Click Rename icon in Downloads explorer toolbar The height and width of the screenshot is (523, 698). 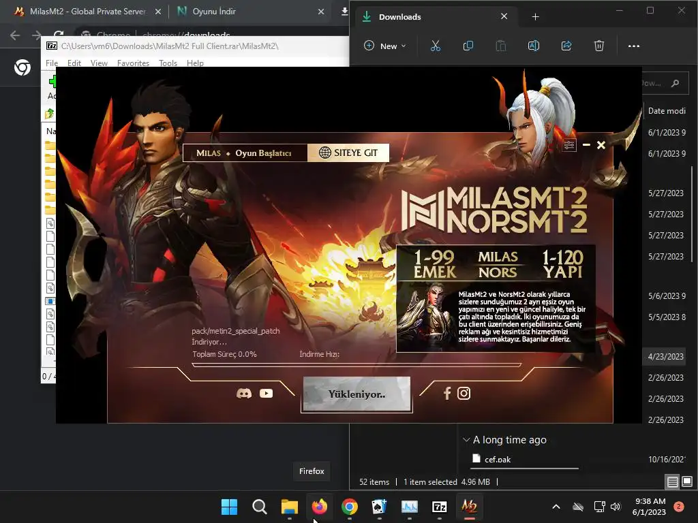click(x=533, y=46)
